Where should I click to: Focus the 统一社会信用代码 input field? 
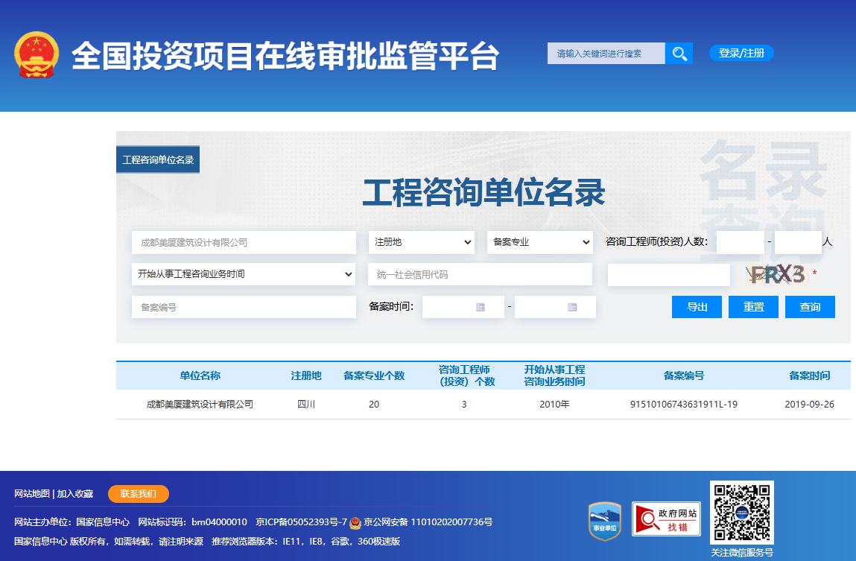tap(481, 274)
